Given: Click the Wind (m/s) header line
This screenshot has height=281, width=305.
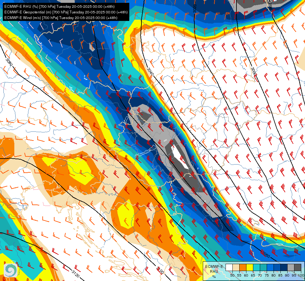Looking at the screenshot, I should (61, 18).
